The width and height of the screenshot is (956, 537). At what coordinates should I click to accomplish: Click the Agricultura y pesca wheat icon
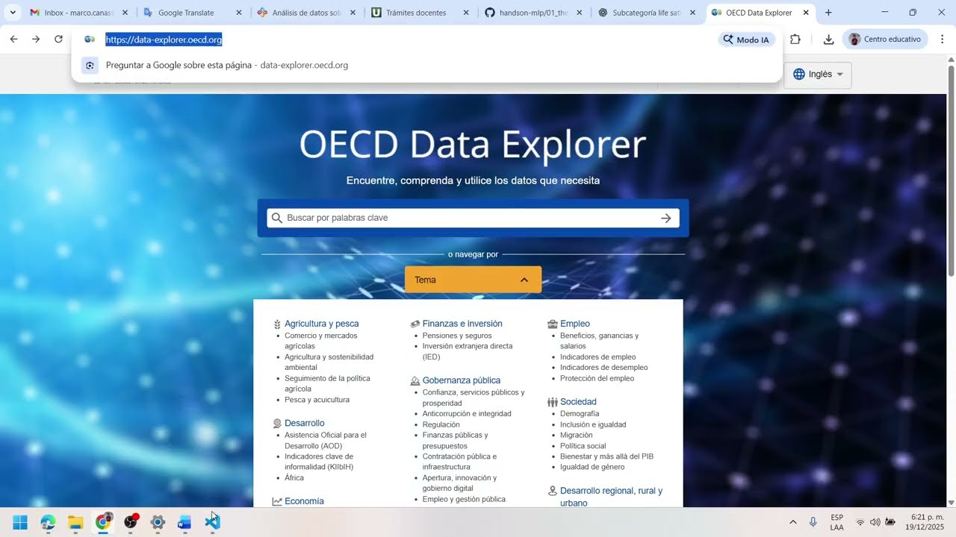(x=277, y=324)
